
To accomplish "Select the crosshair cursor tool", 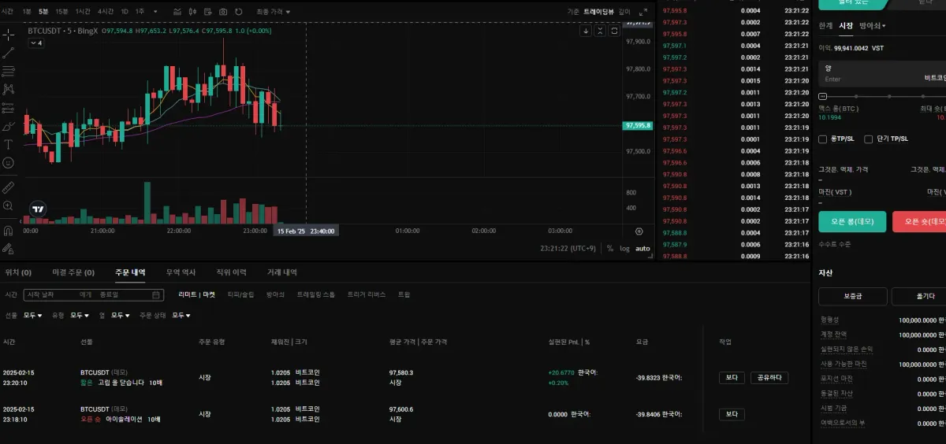I will (8, 35).
